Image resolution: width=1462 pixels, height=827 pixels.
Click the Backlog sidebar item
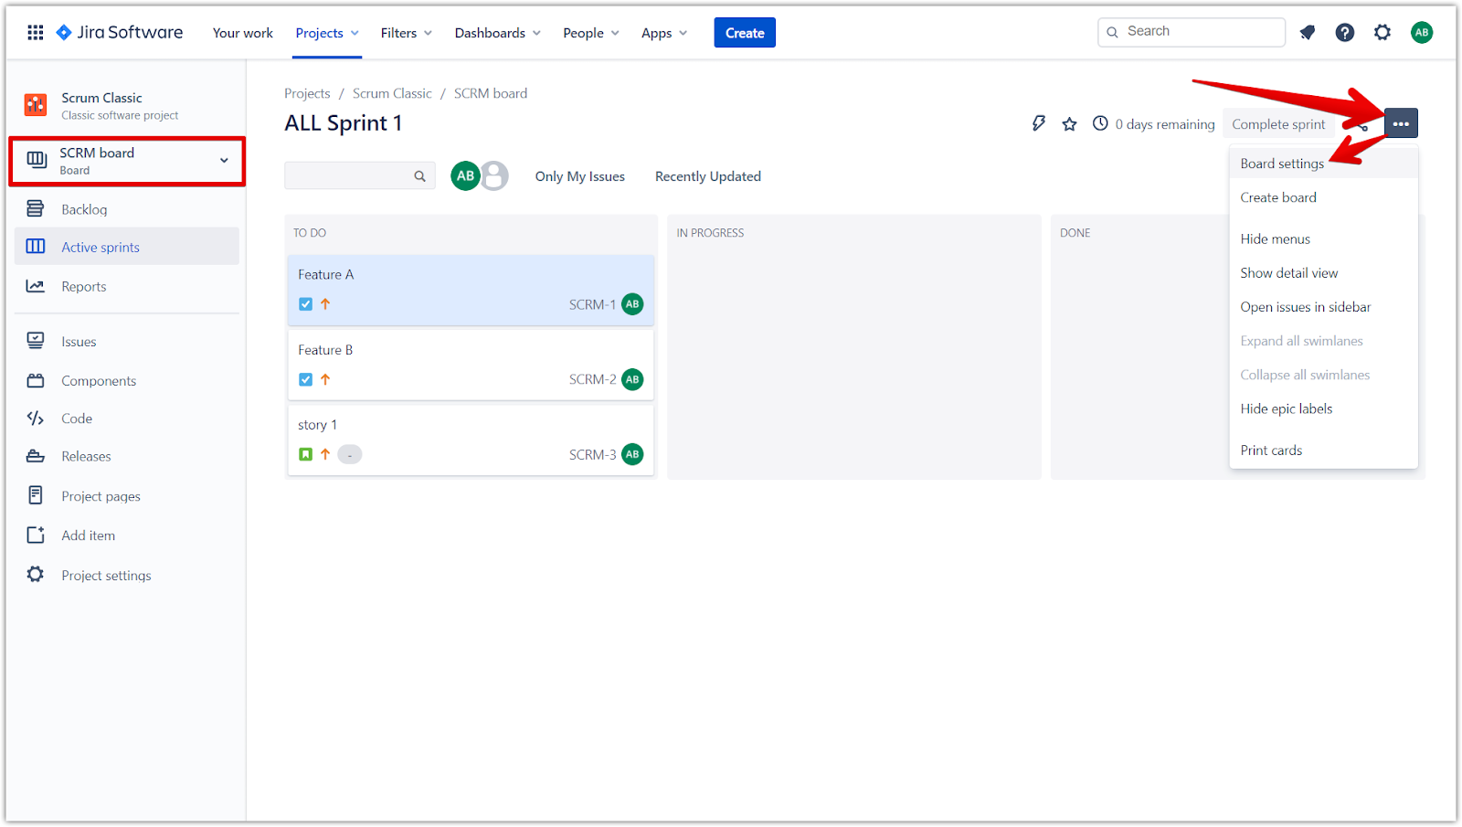84,209
